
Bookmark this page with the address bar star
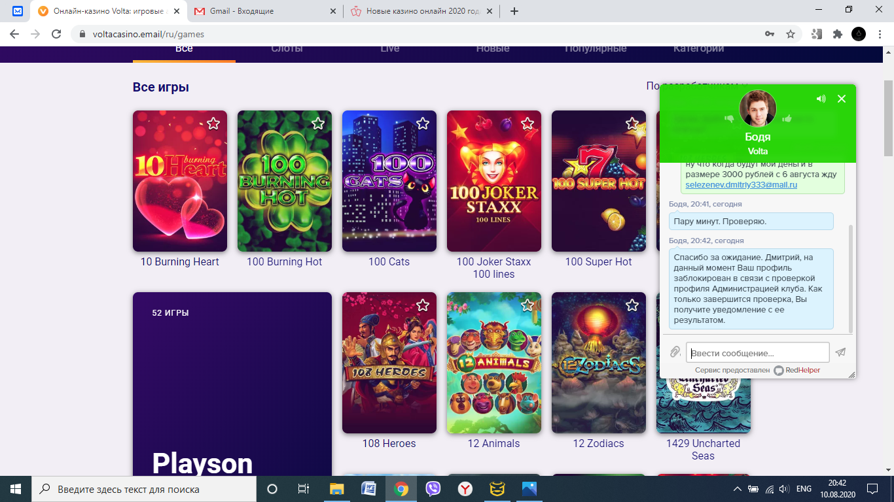point(791,34)
